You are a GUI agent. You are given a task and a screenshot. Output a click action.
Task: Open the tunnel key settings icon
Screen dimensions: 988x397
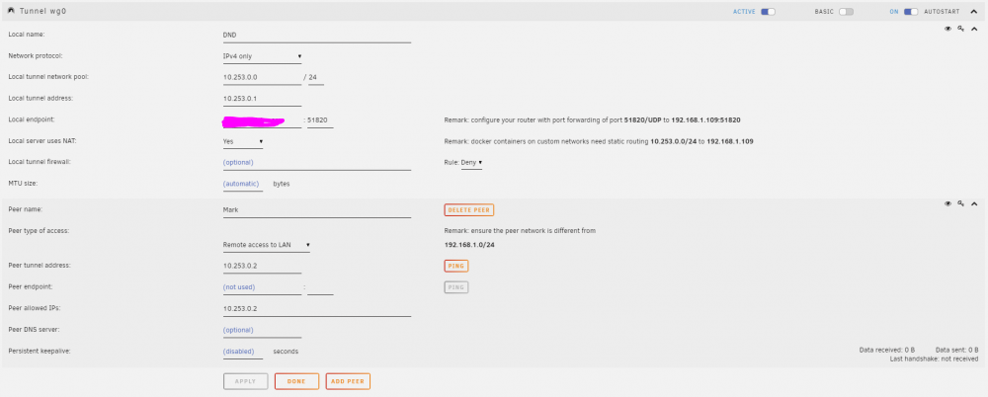961,29
